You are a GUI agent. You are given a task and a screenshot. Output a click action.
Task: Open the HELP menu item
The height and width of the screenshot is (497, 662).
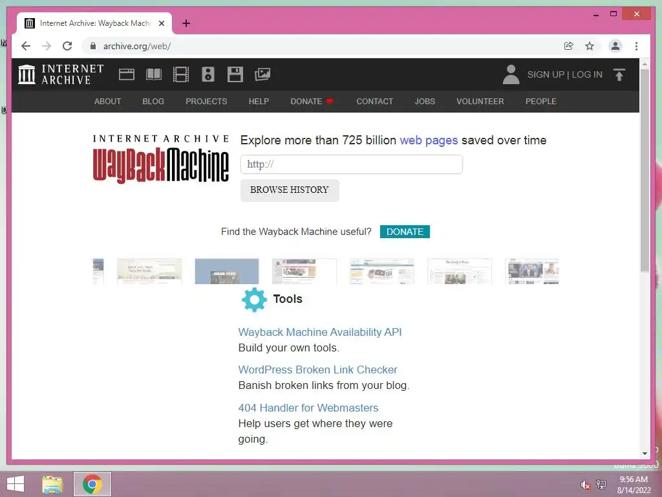coord(259,102)
